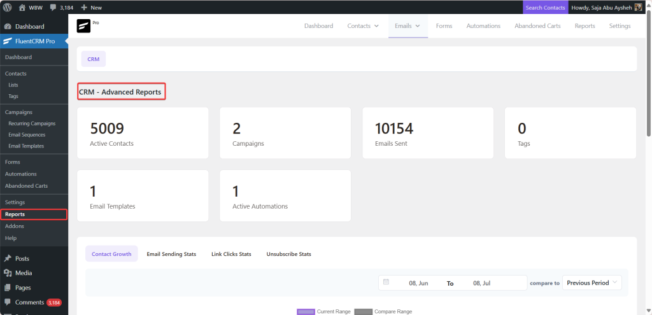Open Tags under Contacts
This screenshot has width=652, height=315.
coord(13,96)
